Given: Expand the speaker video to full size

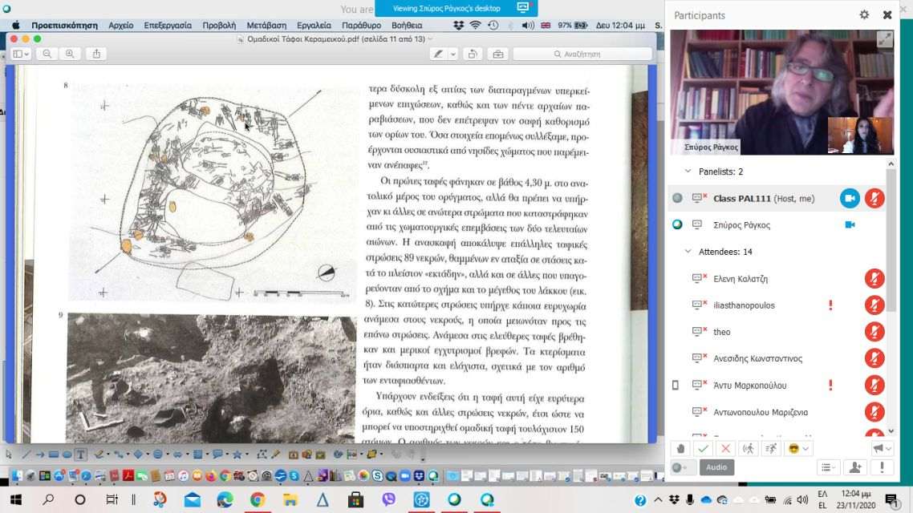Looking at the screenshot, I should point(884,39).
